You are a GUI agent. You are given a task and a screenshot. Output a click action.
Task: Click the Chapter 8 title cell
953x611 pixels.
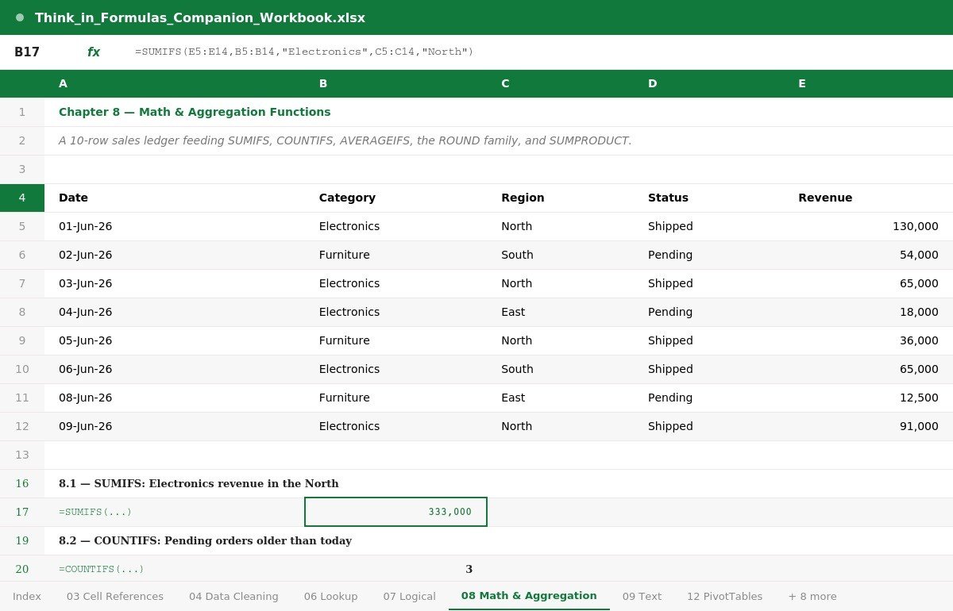[195, 112]
